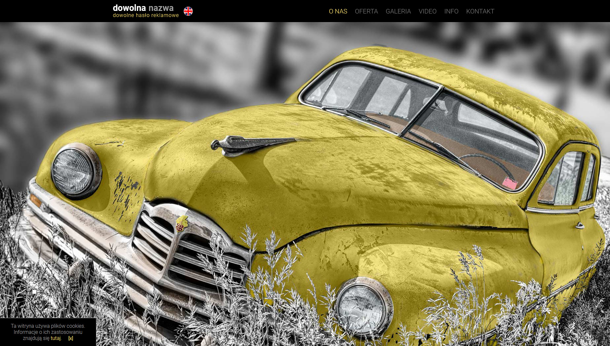Open the GALERIA section

click(x=398, y=11)
